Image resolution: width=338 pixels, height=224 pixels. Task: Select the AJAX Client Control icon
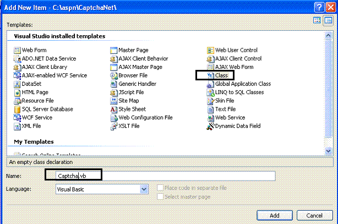point(210,59)
